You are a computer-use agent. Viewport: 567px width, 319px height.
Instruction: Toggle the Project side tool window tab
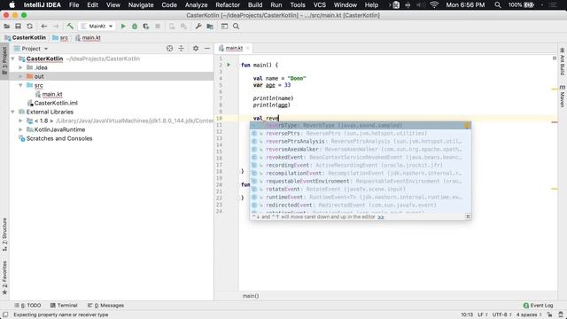4,60
